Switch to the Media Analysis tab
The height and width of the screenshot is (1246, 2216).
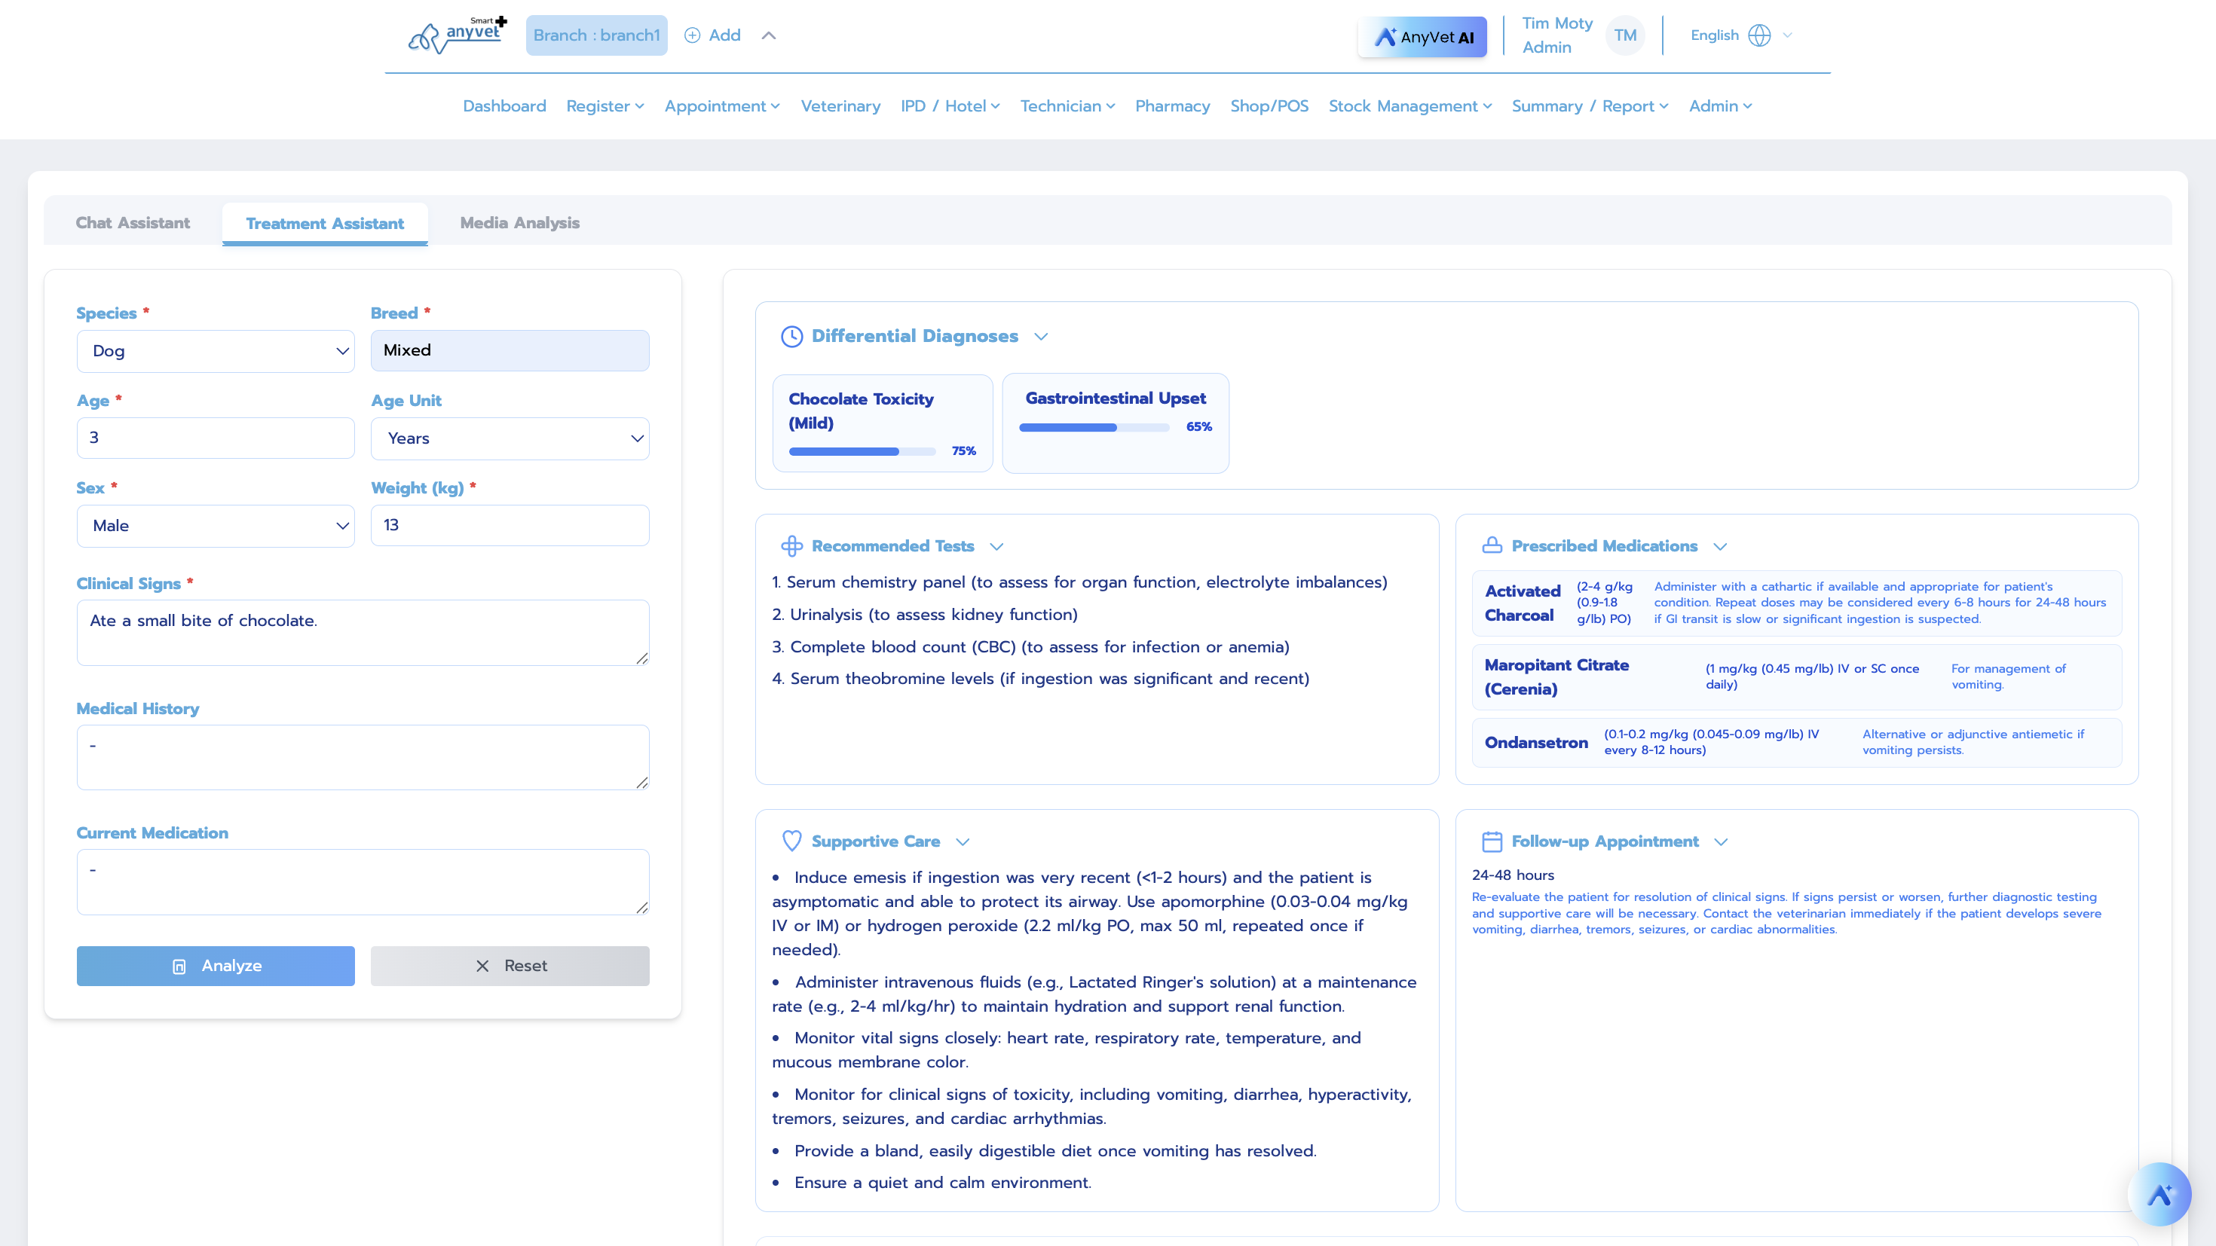pyautogui.click(x=519, y=223)
